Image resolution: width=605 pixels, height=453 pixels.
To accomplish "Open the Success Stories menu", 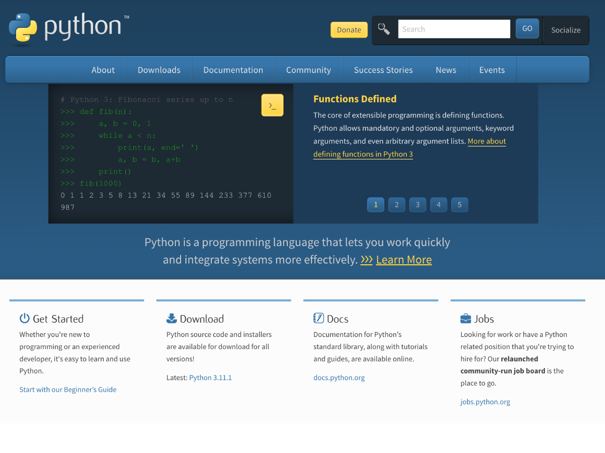I will tap(383, 70).
